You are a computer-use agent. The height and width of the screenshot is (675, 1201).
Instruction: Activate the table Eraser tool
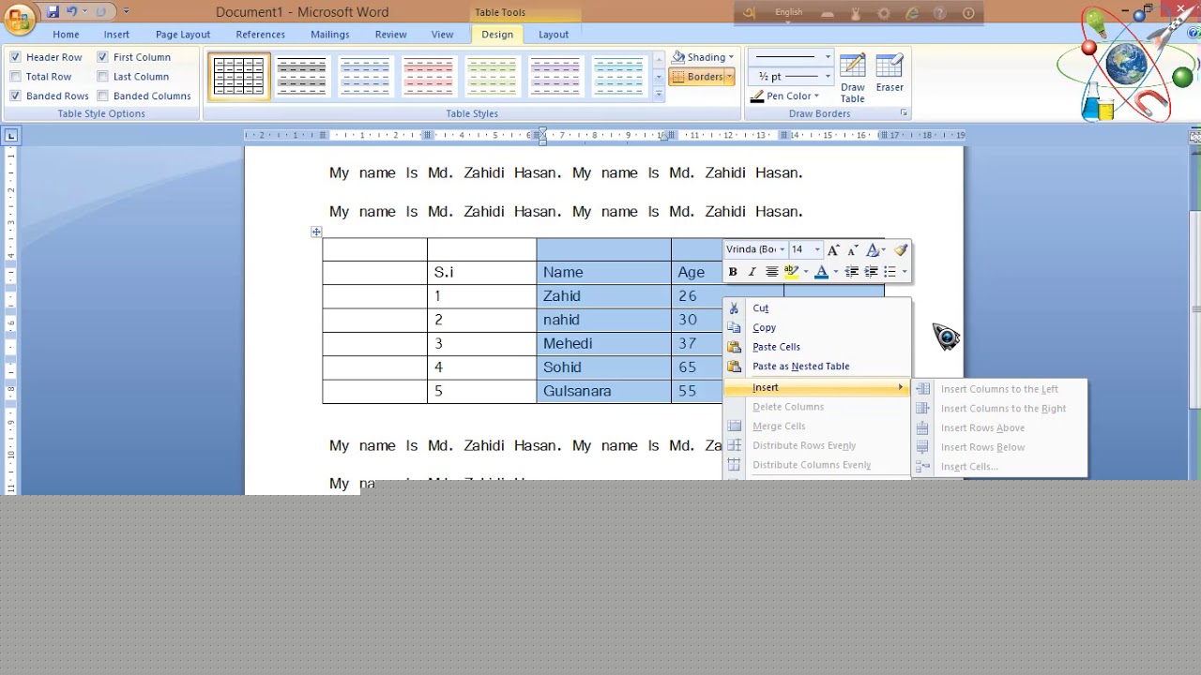[x=889, y=73]
